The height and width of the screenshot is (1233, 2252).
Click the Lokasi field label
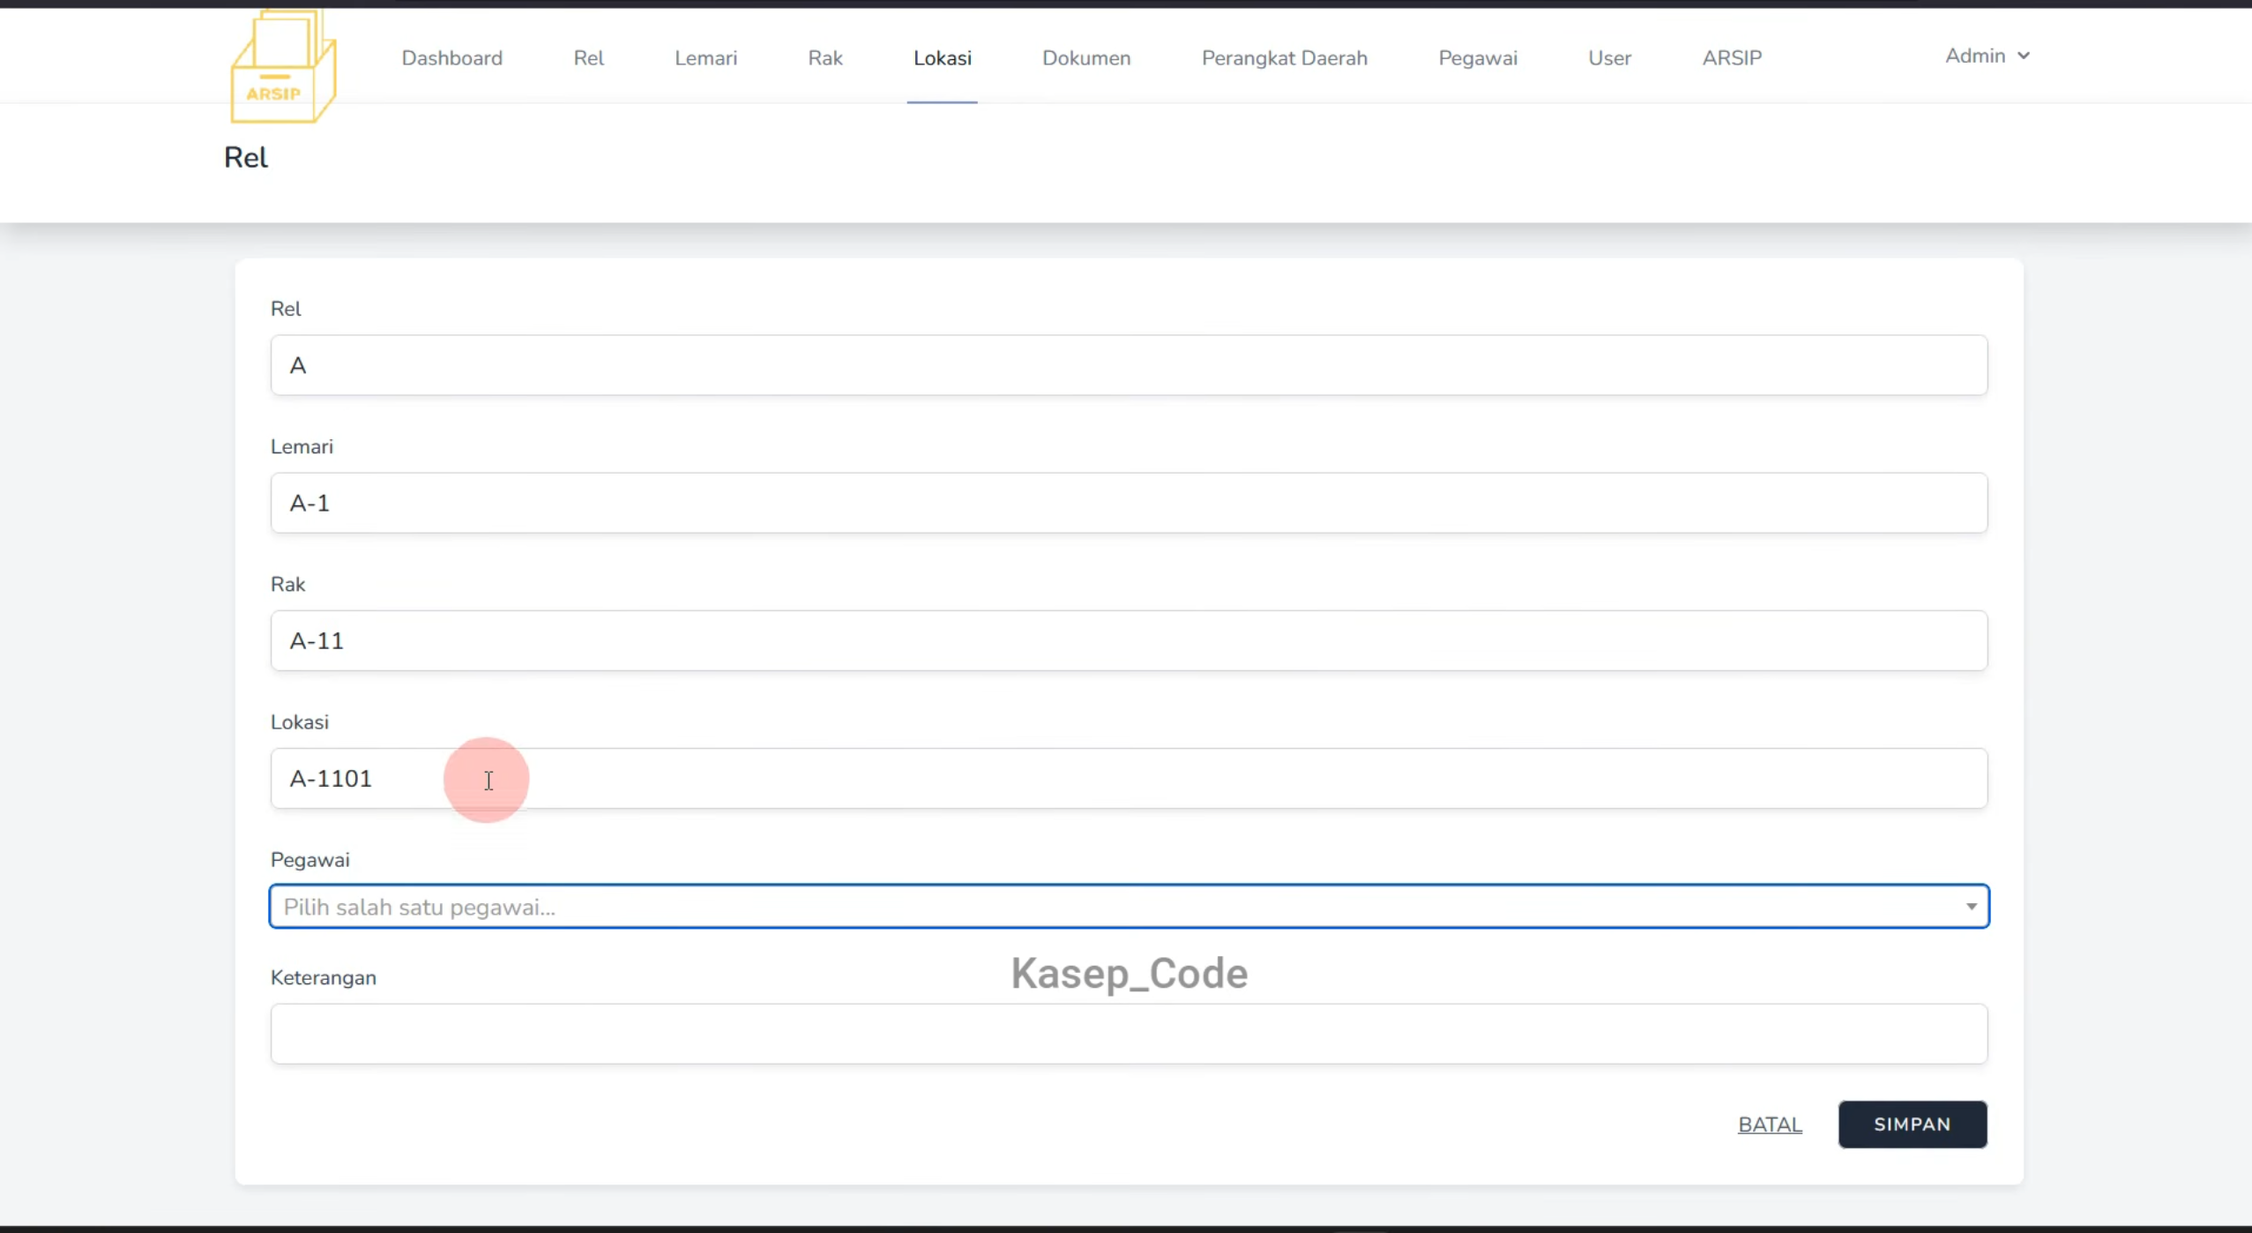click(299, 721)
